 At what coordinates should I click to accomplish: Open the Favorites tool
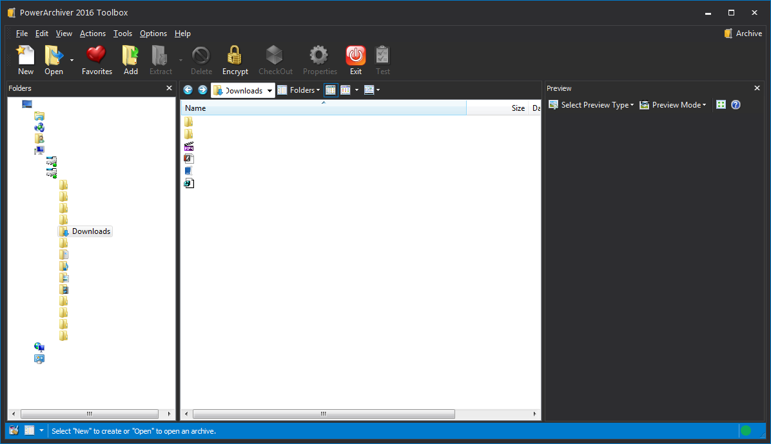coord(96,59)
